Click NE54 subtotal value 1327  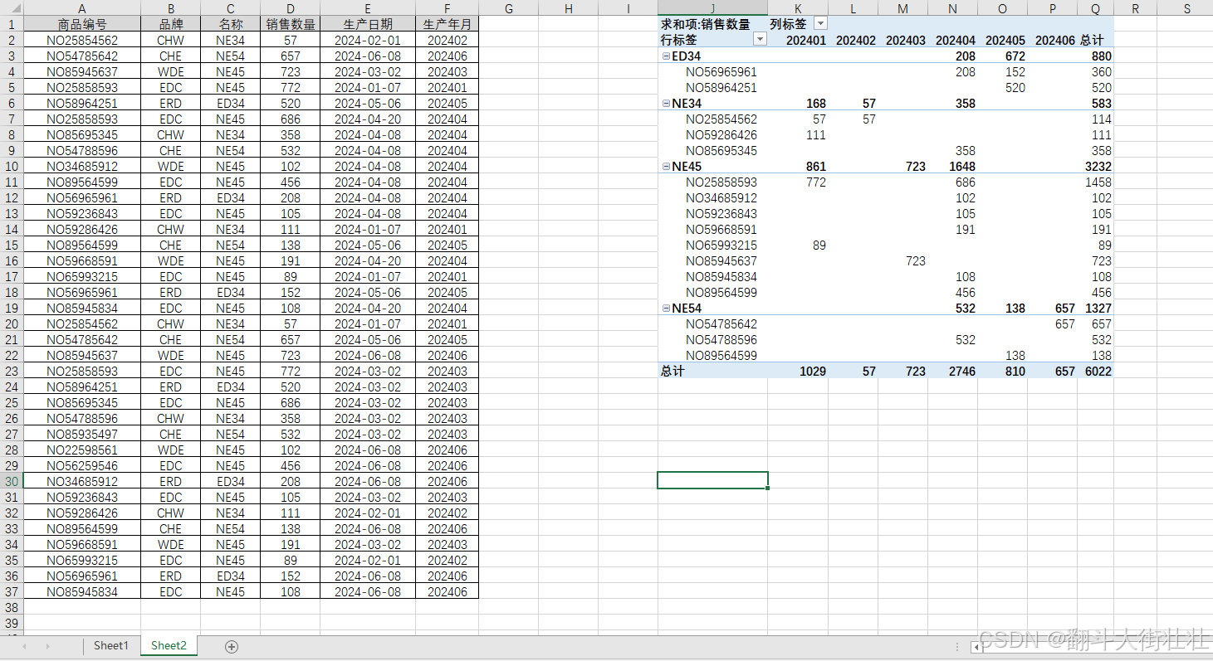(1098, 309)
